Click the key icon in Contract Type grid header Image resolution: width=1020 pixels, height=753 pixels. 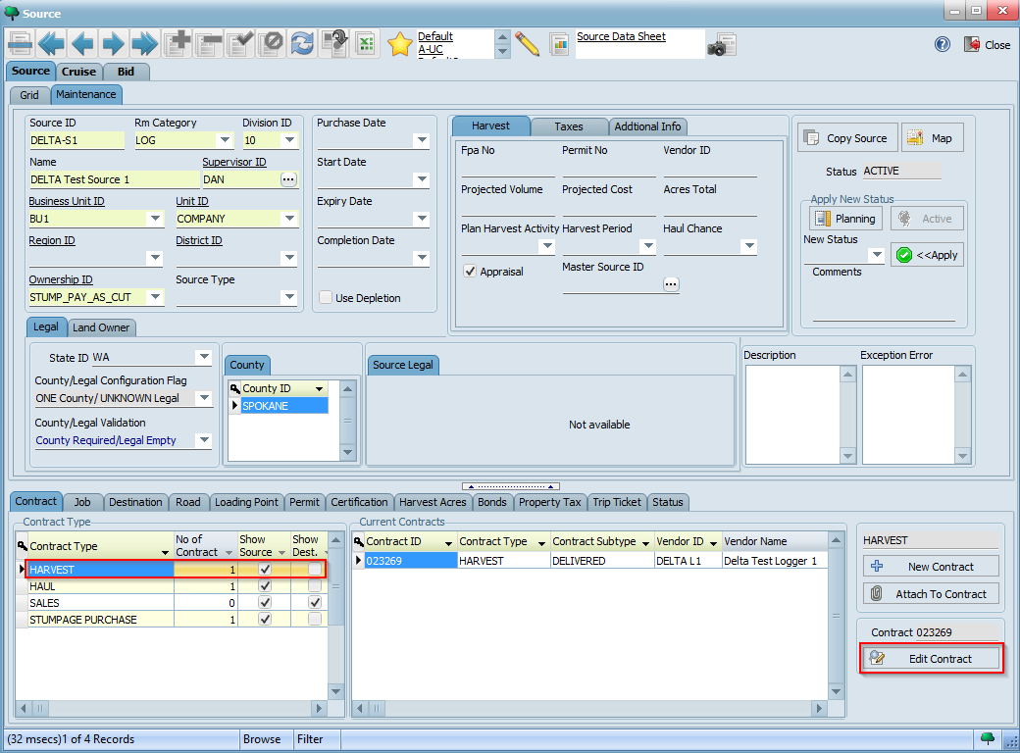tap(23, 546)
